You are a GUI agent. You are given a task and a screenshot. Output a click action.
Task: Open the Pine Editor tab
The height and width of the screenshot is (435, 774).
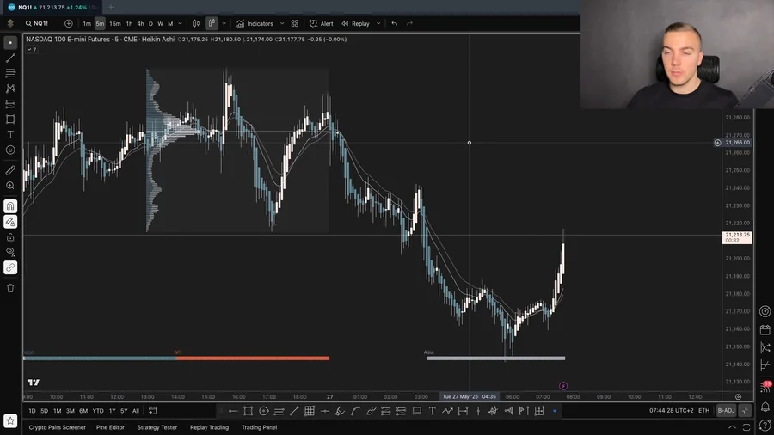click(x=110, y=427)
